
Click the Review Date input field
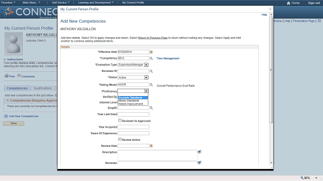point(133,146)
